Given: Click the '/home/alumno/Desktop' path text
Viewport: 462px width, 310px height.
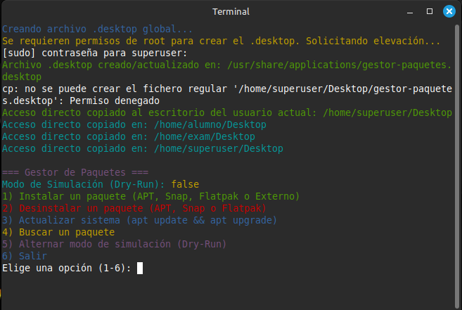Looking at the screenshot, I should (x=210, y=124).
